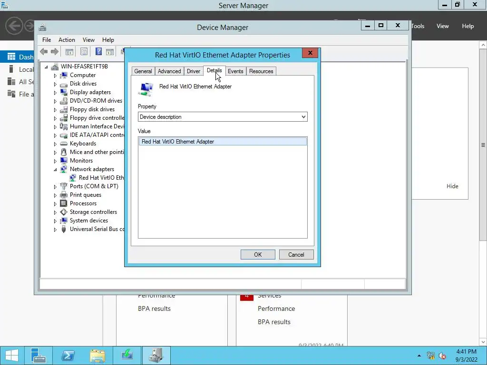
Task: Click the Print queues printer icon
Action: [64, 195]
